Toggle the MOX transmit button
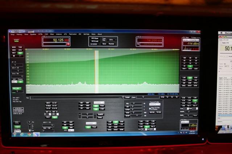This screenshot has width=232, height=154. 14,50
